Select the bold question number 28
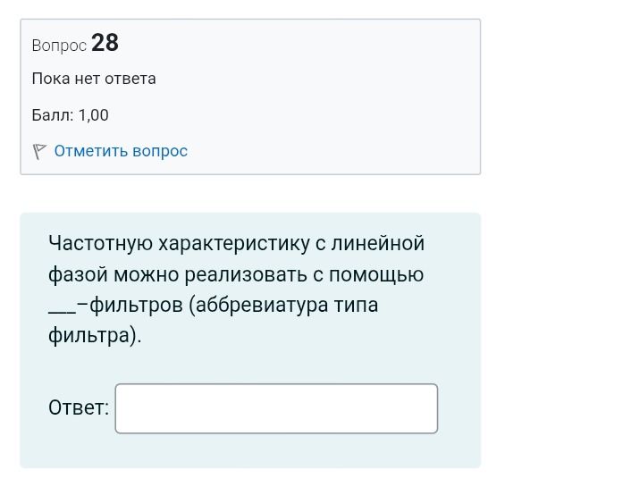Image resolution: width=631 pixels, height=487 pixels. 105,43
